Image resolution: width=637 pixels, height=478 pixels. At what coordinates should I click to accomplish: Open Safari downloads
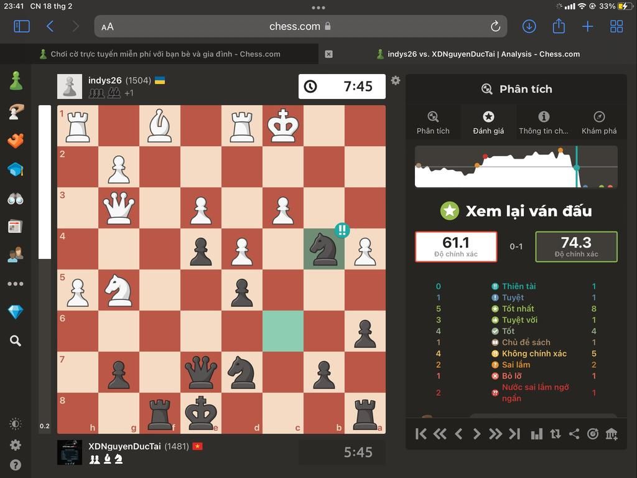pyautogui.click(x=529, y=26)
